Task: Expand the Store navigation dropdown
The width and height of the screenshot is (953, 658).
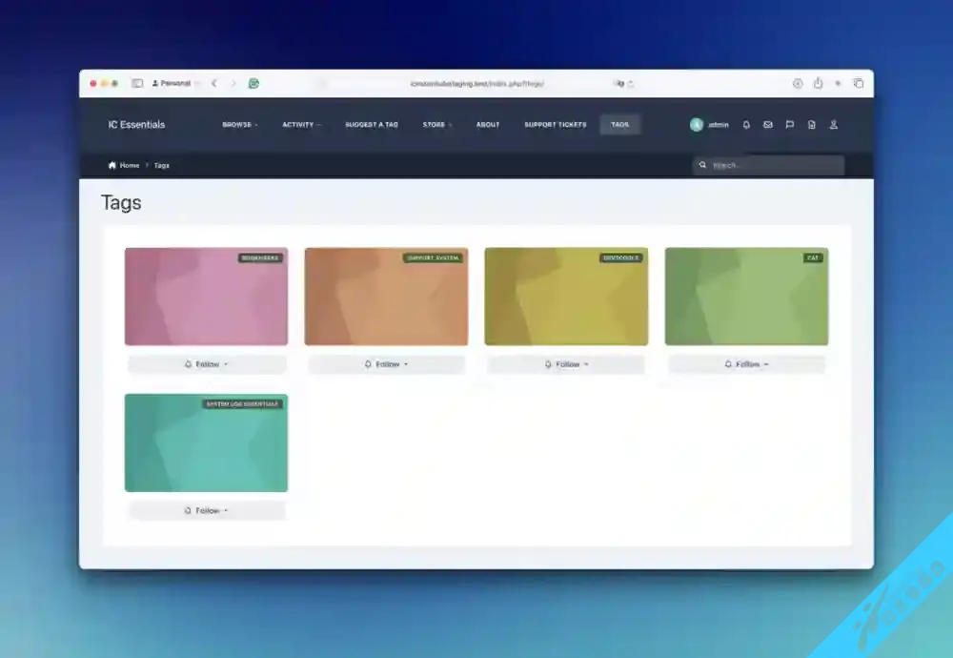Action: pos(437,125)
